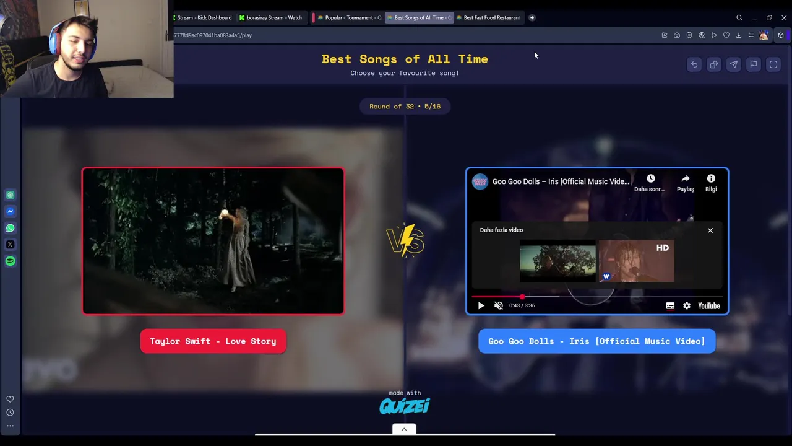Open history clock icon in the sidebar
The height and width of the screenshot is (446, 792).
[10, 413]
